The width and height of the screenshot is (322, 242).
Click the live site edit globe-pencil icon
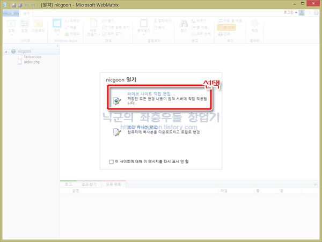tap(117, 101)
